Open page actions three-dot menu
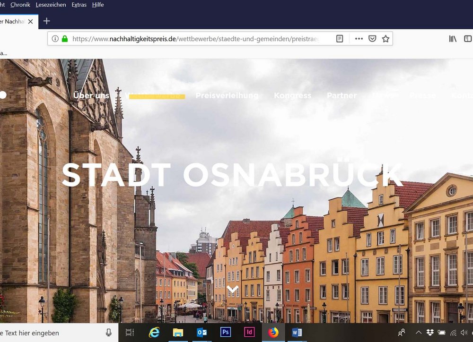473x342 pixels. [x=359, y=39]
